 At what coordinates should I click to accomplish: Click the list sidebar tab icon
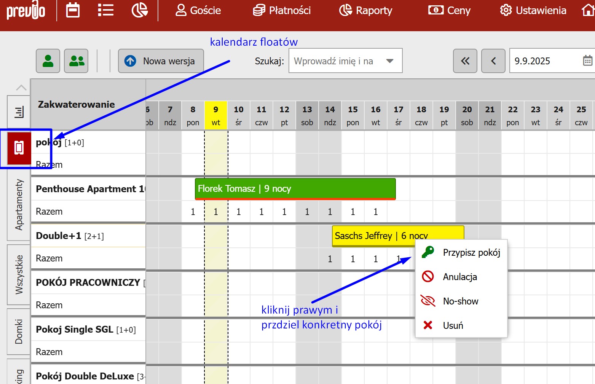pyautogui.click(x=19, y=112)
